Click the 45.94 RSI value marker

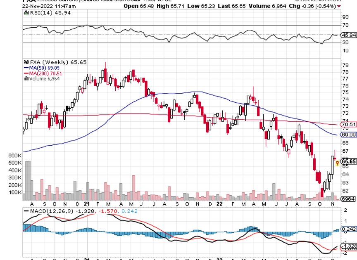pyautogui.click(x=348, y=36)
